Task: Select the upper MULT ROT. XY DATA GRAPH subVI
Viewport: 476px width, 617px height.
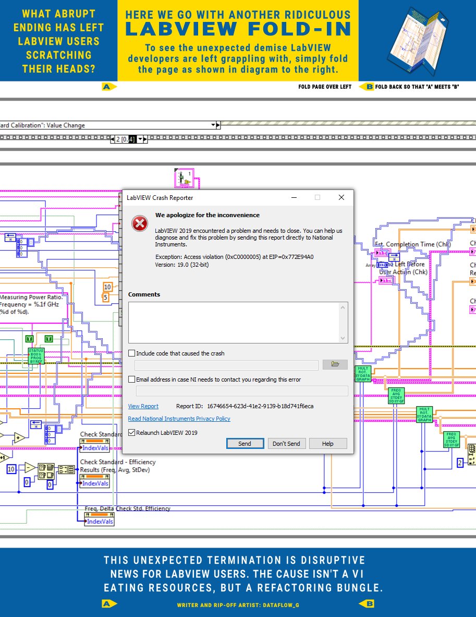Action: pyautogui.click(x=363, y=374)
